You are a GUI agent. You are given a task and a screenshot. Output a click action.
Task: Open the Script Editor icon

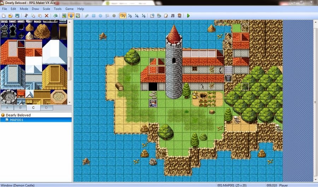166,15
